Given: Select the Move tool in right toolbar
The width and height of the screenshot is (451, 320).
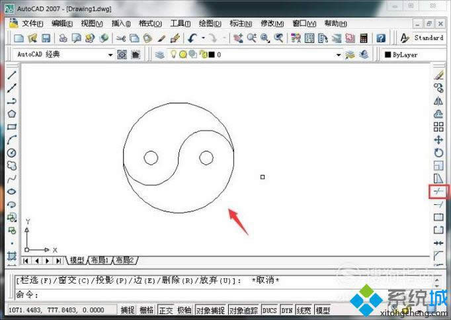Looking at the screenshot, I should (438, 140).
